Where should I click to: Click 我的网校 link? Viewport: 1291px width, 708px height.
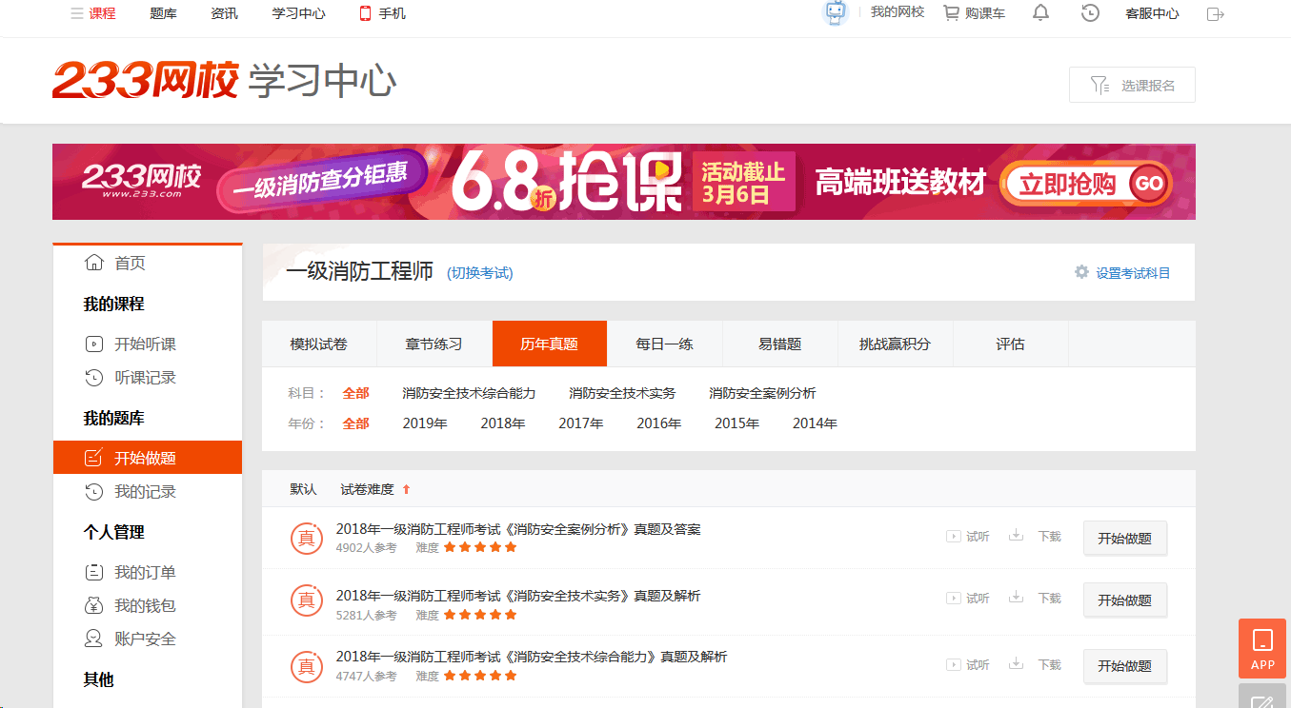[x=898, y=12]
